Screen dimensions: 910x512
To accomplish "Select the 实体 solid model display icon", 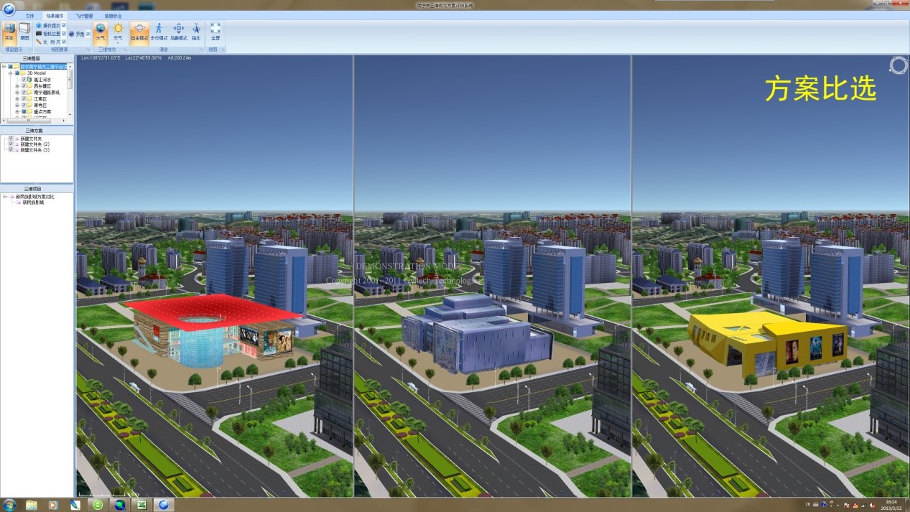I will (x=9, y=31).
